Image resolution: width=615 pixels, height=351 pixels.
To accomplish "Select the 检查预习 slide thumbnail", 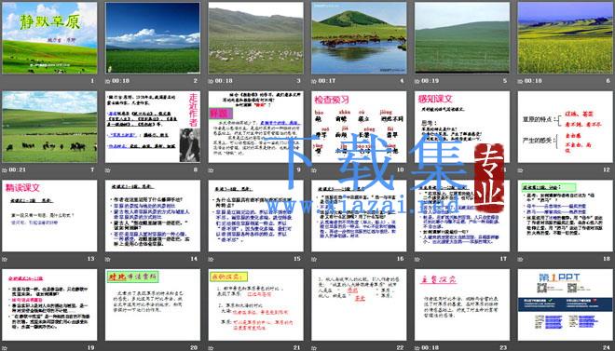I will coord(359,127).
